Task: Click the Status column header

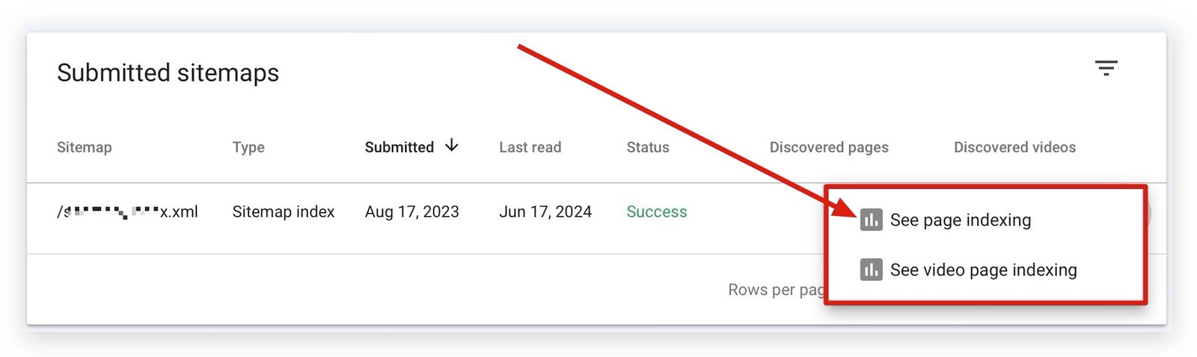Action: (648, 147)
